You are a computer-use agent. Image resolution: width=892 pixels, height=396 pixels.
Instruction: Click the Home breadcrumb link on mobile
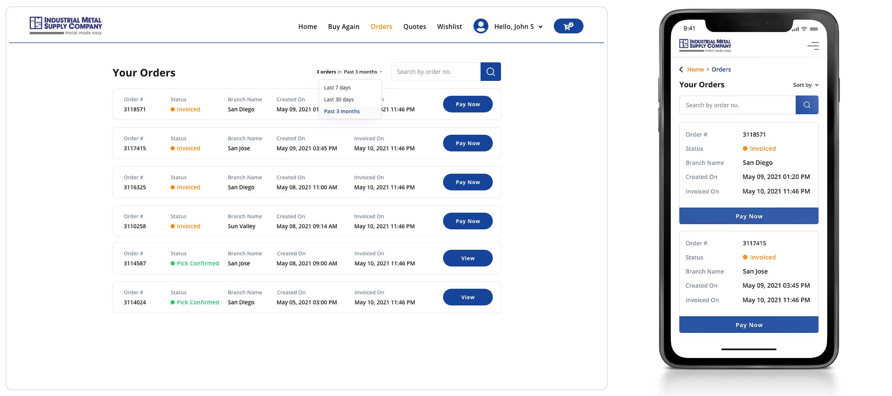click(x=695, y=69)
